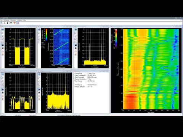This screenshot has height=137, width=183.
Task: Click the gray square icon in main toolbar
Action: [x=5, y=23]
